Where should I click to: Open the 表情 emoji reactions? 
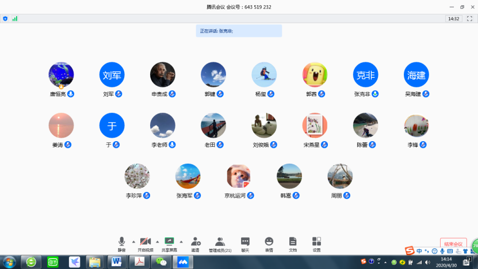pyautogui.click(x=269, y=241)
